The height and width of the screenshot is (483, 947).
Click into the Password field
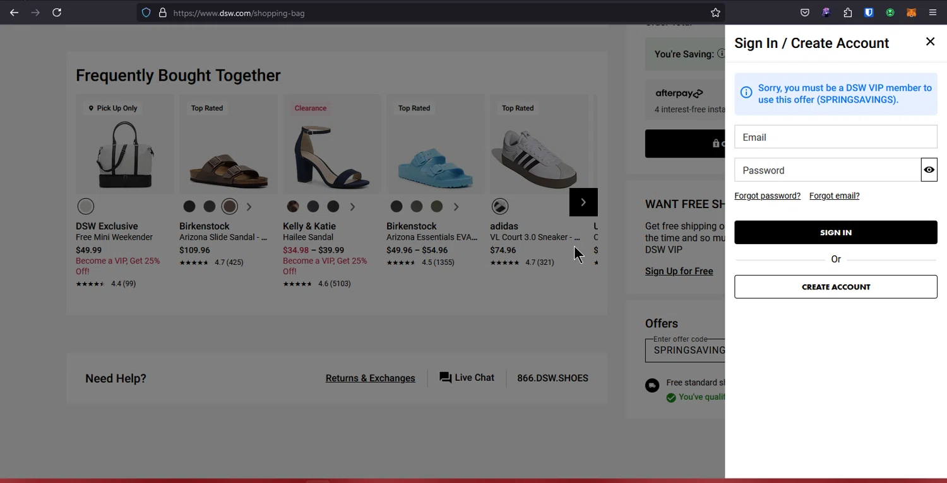point(828,170)
